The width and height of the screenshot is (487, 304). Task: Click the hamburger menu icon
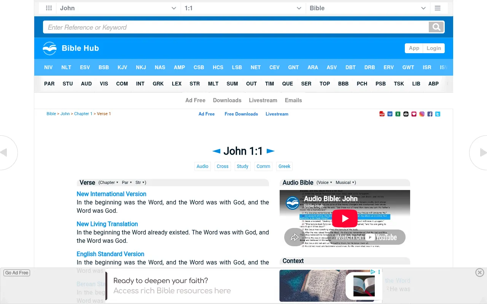click(438, 8)
